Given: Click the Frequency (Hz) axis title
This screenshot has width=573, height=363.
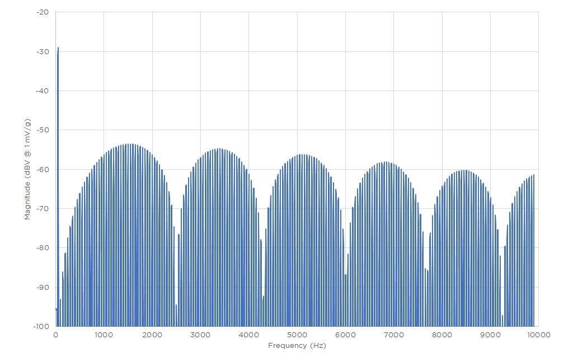Looking at the screenshot, I should pos(297,346).
